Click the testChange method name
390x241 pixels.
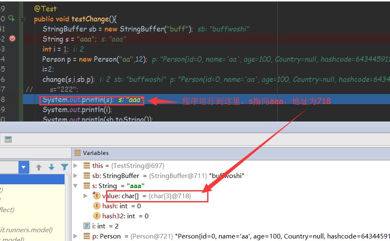[90, 19]
